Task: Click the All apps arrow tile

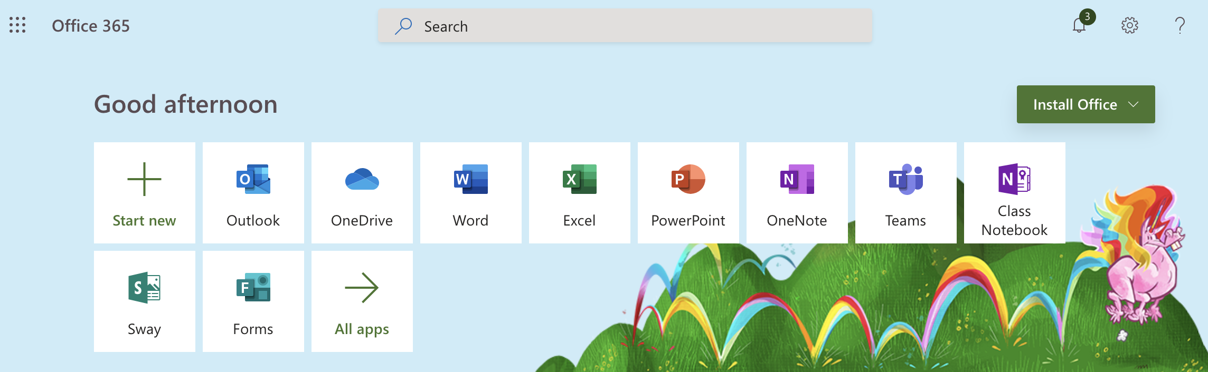Action: point(362,301)
